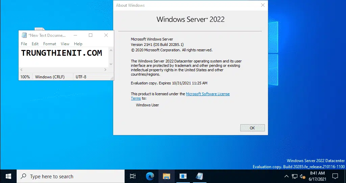Viewport: 346px width, 183px height.
Task: Open the Windows Start menu
Action: [x=8, y=176]
